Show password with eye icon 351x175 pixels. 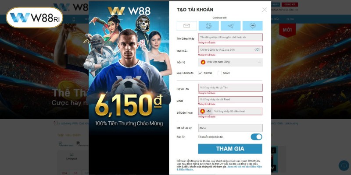point(257,49)
